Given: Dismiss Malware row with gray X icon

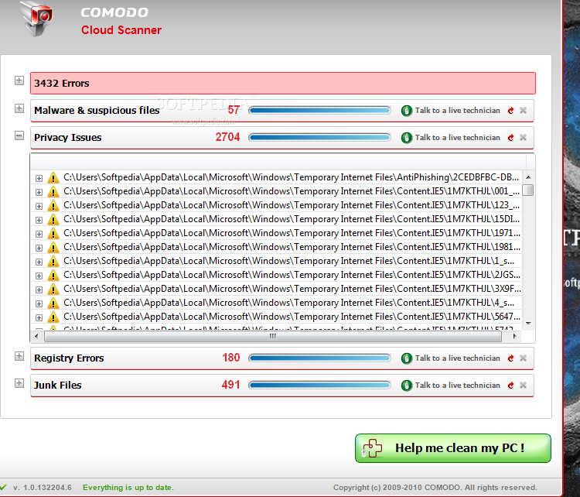Looking at the screenshot, I should pyautogui.click(x=523, y=111).
